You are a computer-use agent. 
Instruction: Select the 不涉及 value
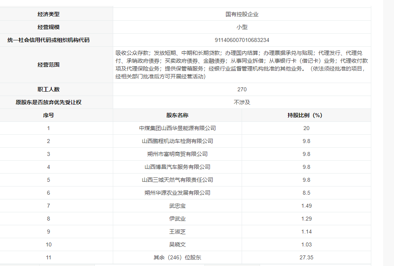point(242,102)
